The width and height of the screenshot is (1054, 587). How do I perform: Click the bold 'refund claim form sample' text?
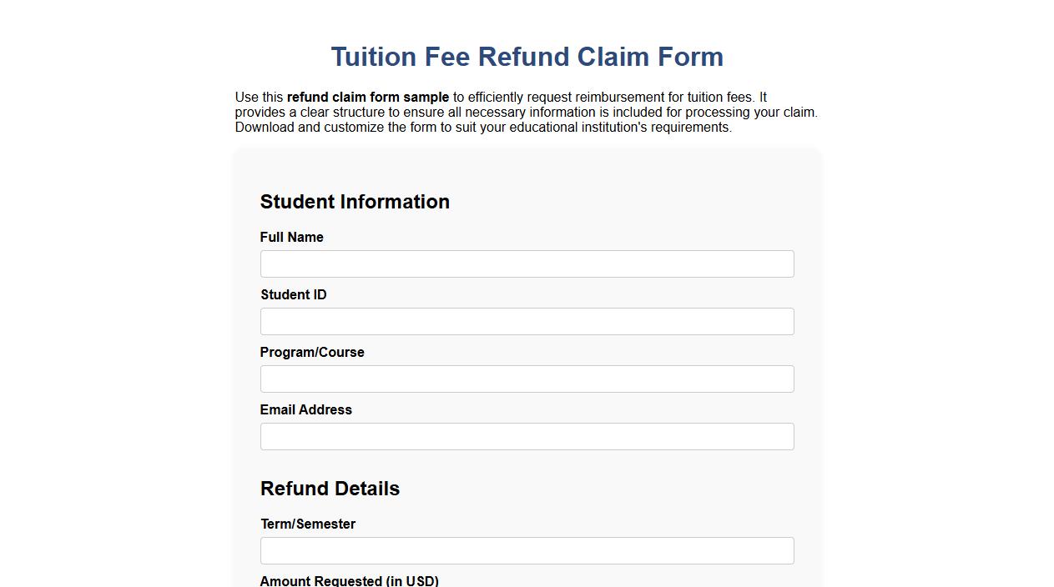click(x=368, y=97)
